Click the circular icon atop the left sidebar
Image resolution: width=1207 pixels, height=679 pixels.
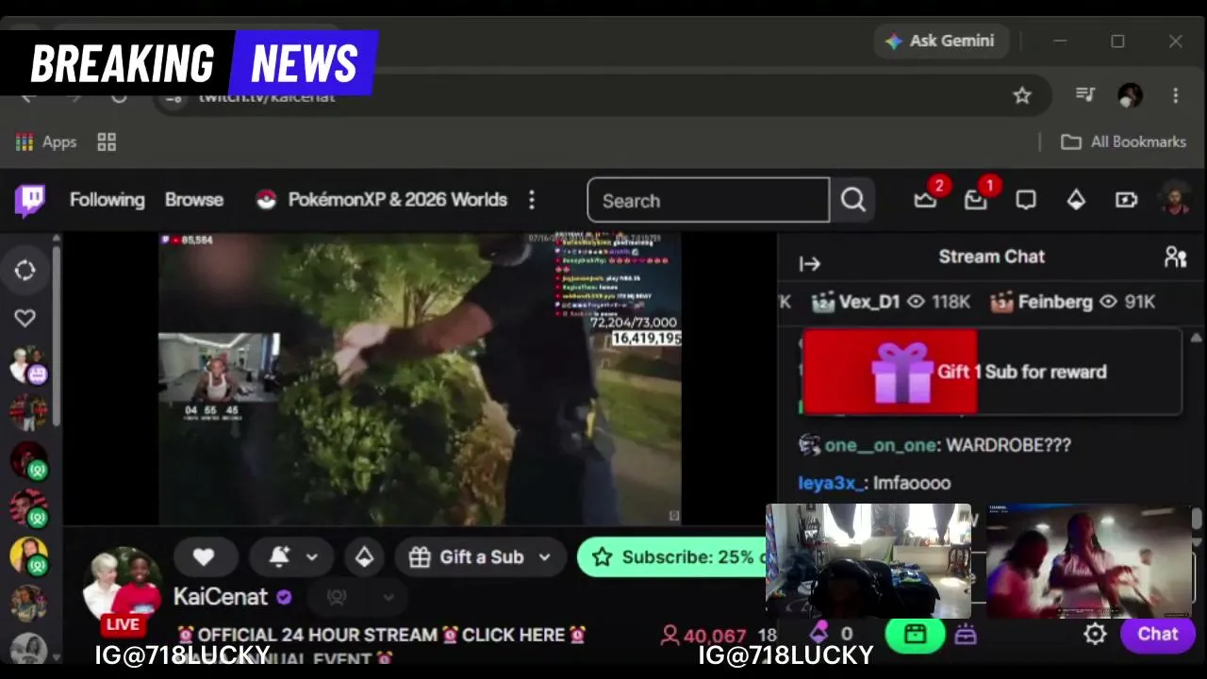pos(25,271)
